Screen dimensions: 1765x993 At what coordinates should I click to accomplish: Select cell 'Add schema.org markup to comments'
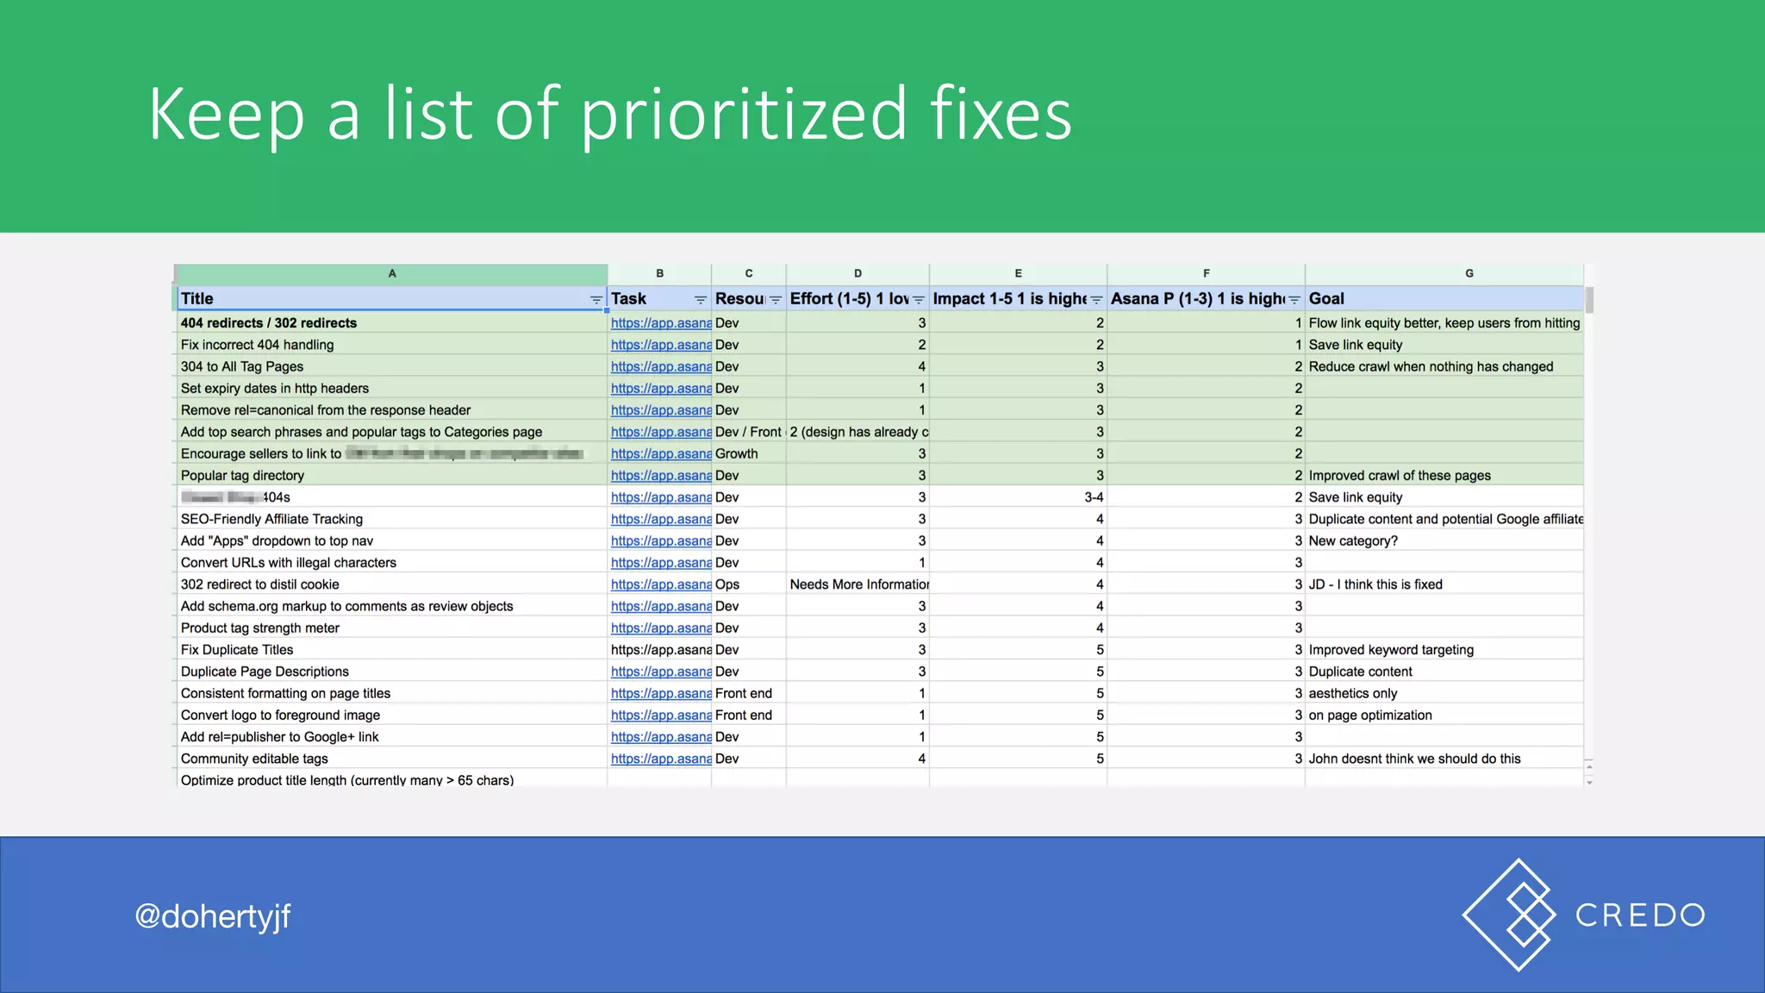tap(392, 606)
